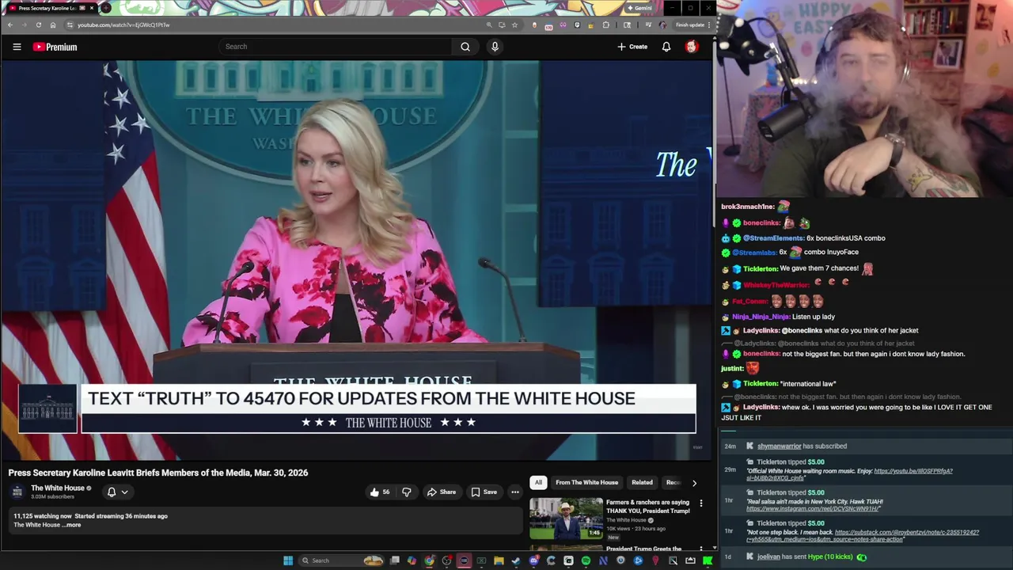The width and height of the screenshot is (1013, 570).
Task: Click the YouTube search magnifier button
Action: (x=465, y=47)
